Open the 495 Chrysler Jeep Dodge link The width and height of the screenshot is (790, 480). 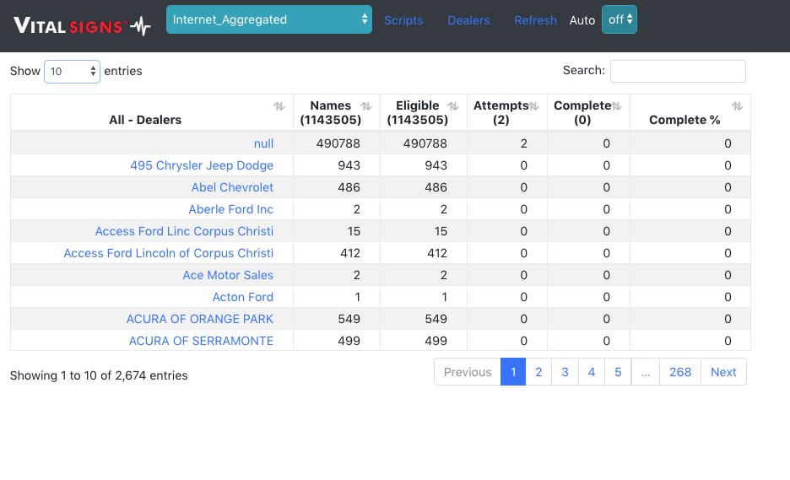coord(202,165)
